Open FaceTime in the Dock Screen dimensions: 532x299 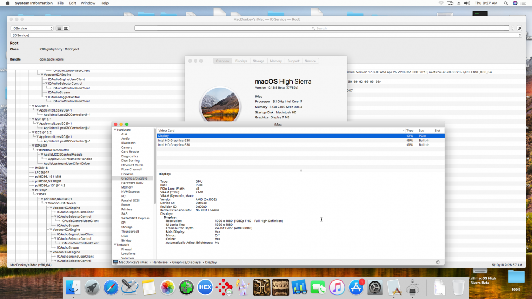pyautogui.click(x=318, y=287)
